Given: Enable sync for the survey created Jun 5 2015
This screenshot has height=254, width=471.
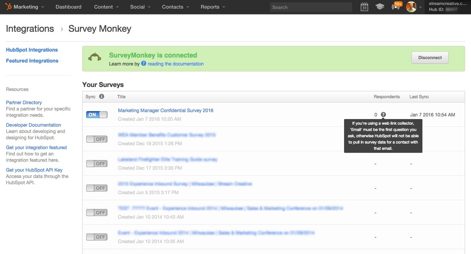Looking at the screenshot, I should pyautogui.click(x=97, y=188).
